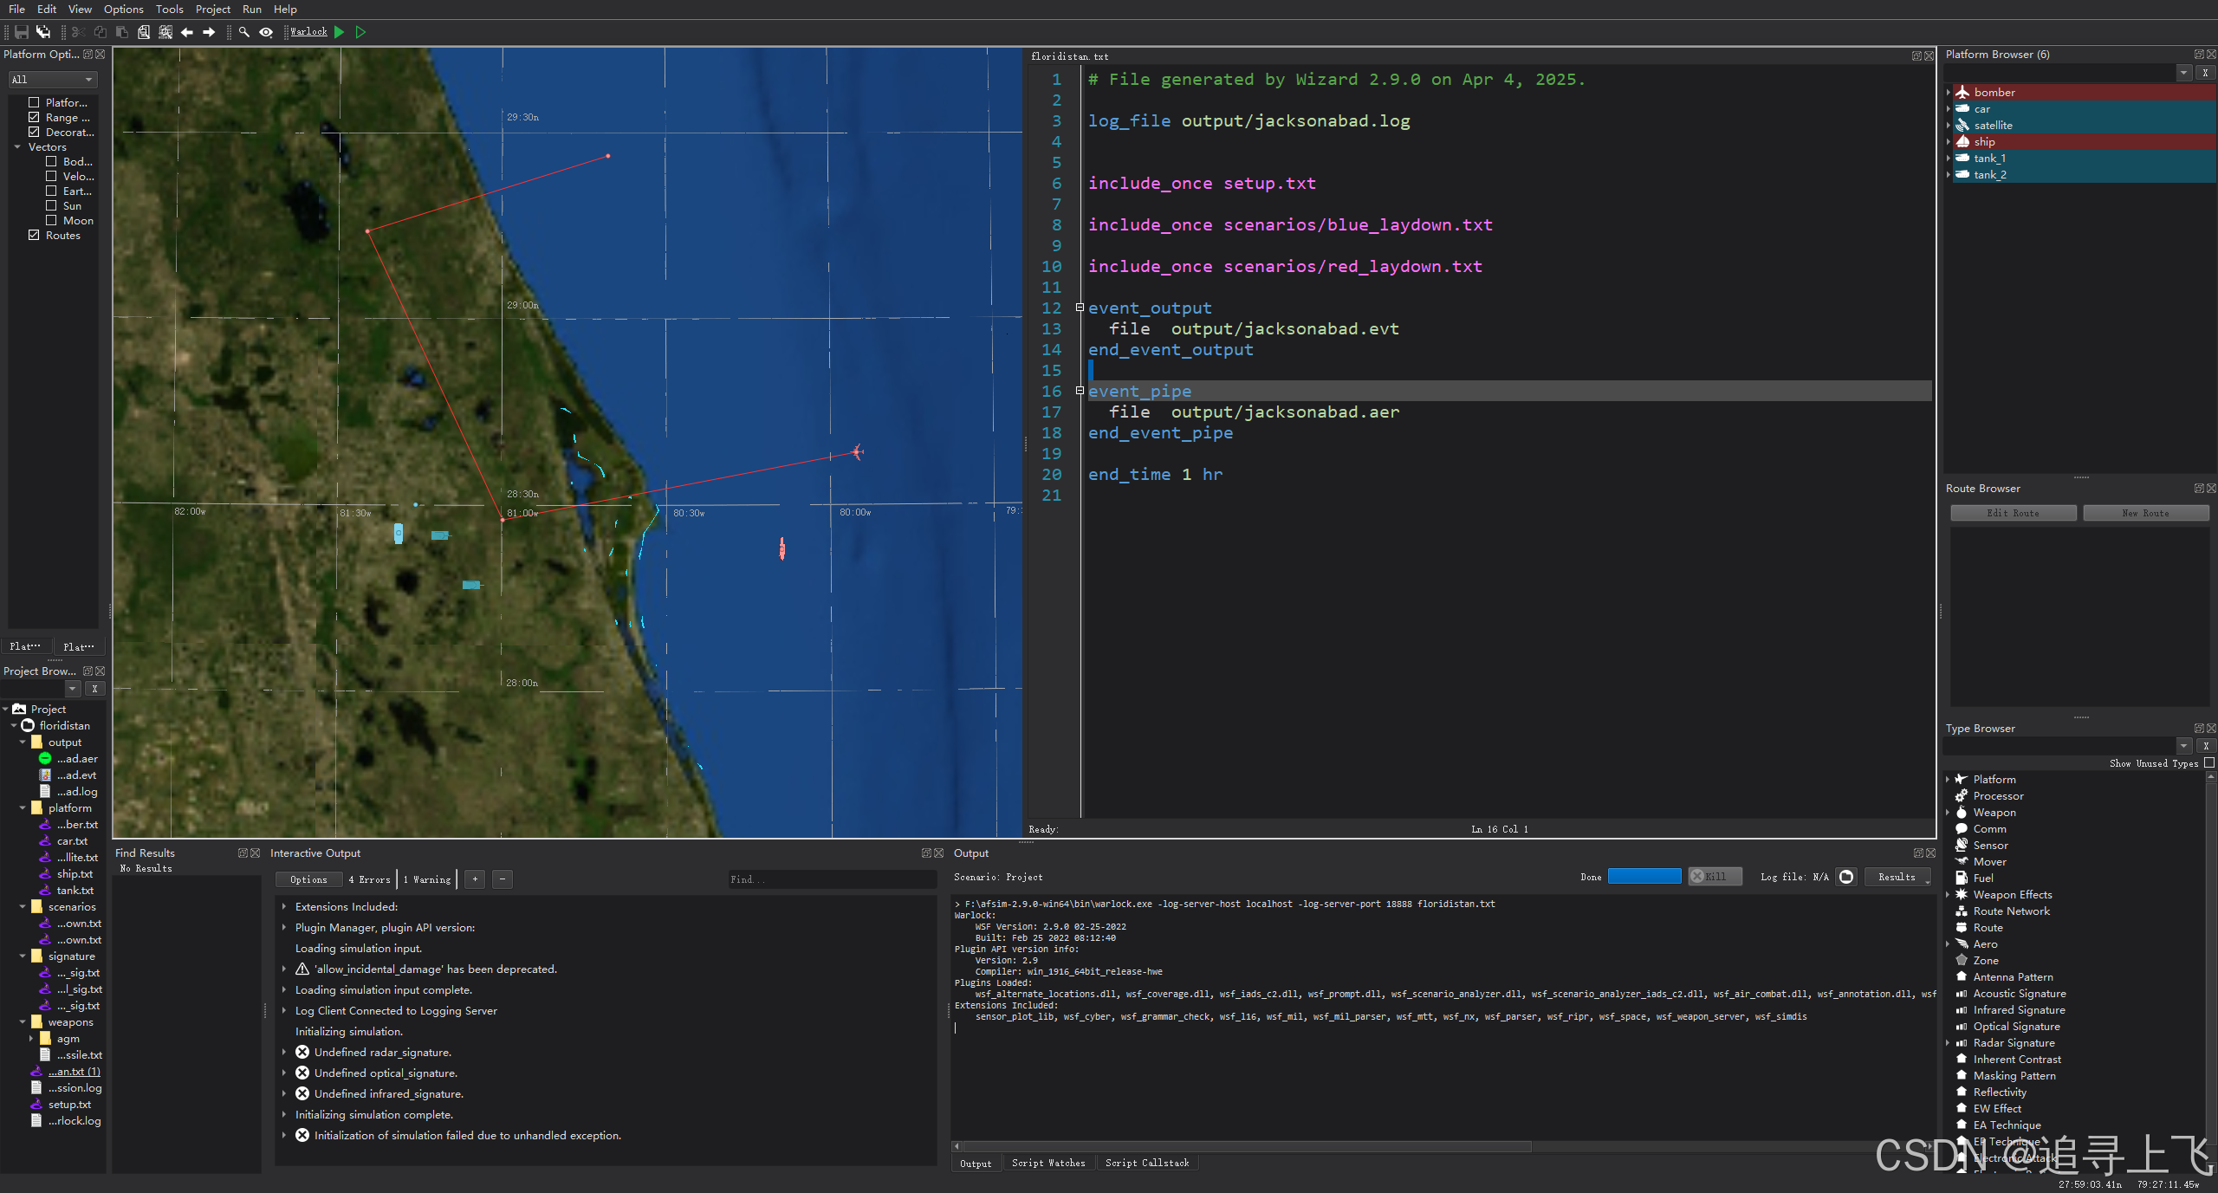Click the back navigation arrow icon
The image size is (2218, 1193).
187,32
